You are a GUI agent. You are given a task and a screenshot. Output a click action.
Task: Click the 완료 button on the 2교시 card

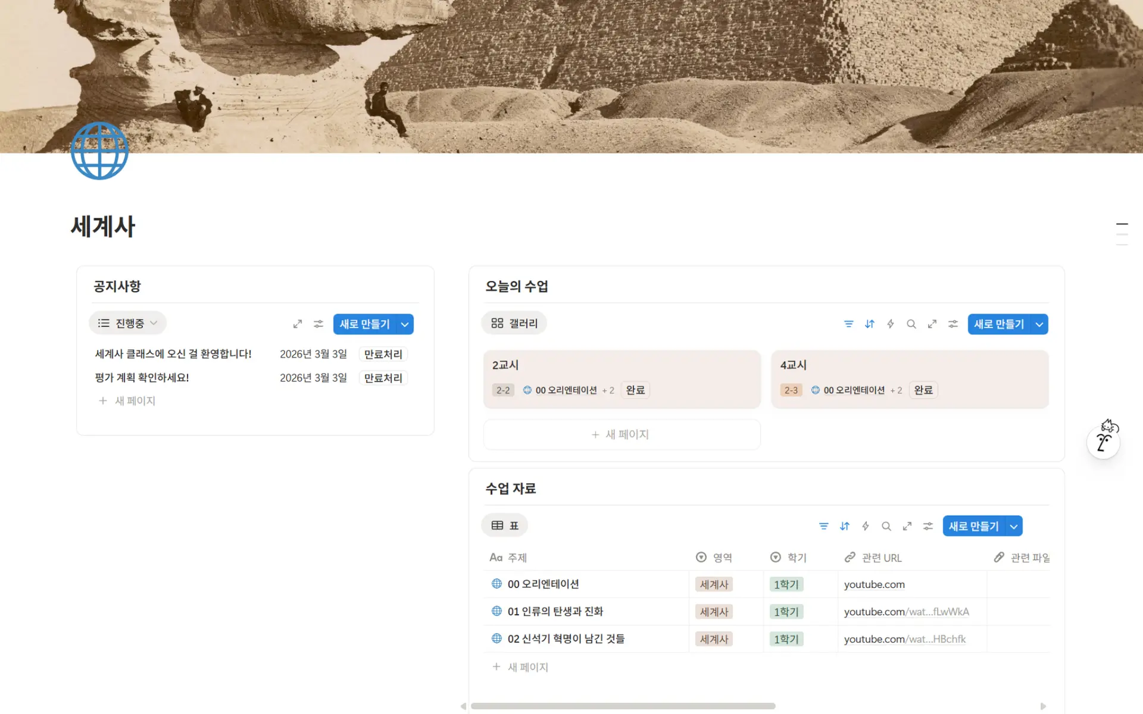click(x=635, y=390)
